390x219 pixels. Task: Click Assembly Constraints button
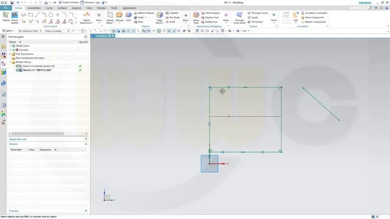(314, 13)
